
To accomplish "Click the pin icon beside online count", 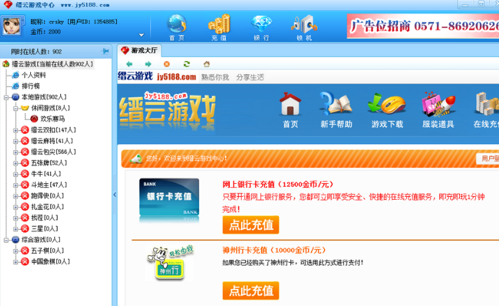I will pos(105,51).
